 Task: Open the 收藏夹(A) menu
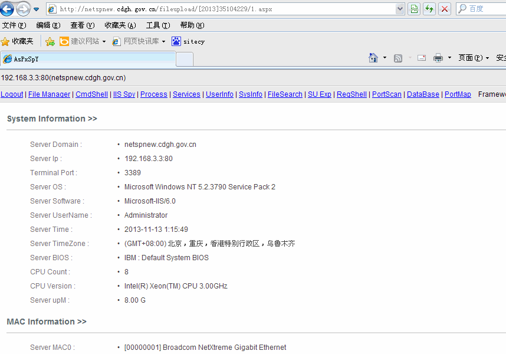pos(120,25)
